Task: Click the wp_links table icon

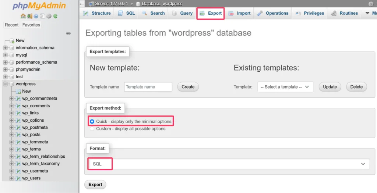Action: (x=18, y=113)
